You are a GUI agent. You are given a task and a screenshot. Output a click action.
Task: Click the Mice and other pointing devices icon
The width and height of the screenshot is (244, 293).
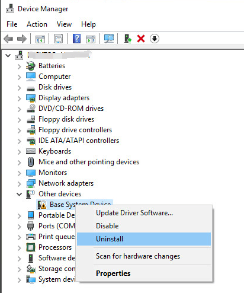click(31, 162)
